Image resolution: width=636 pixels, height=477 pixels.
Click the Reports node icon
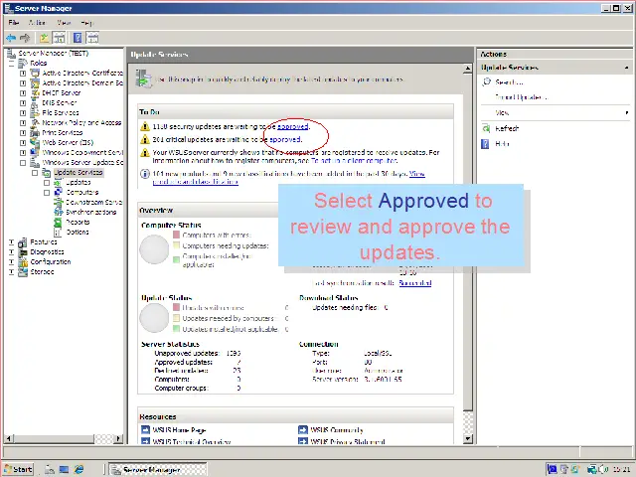point(59,222)
